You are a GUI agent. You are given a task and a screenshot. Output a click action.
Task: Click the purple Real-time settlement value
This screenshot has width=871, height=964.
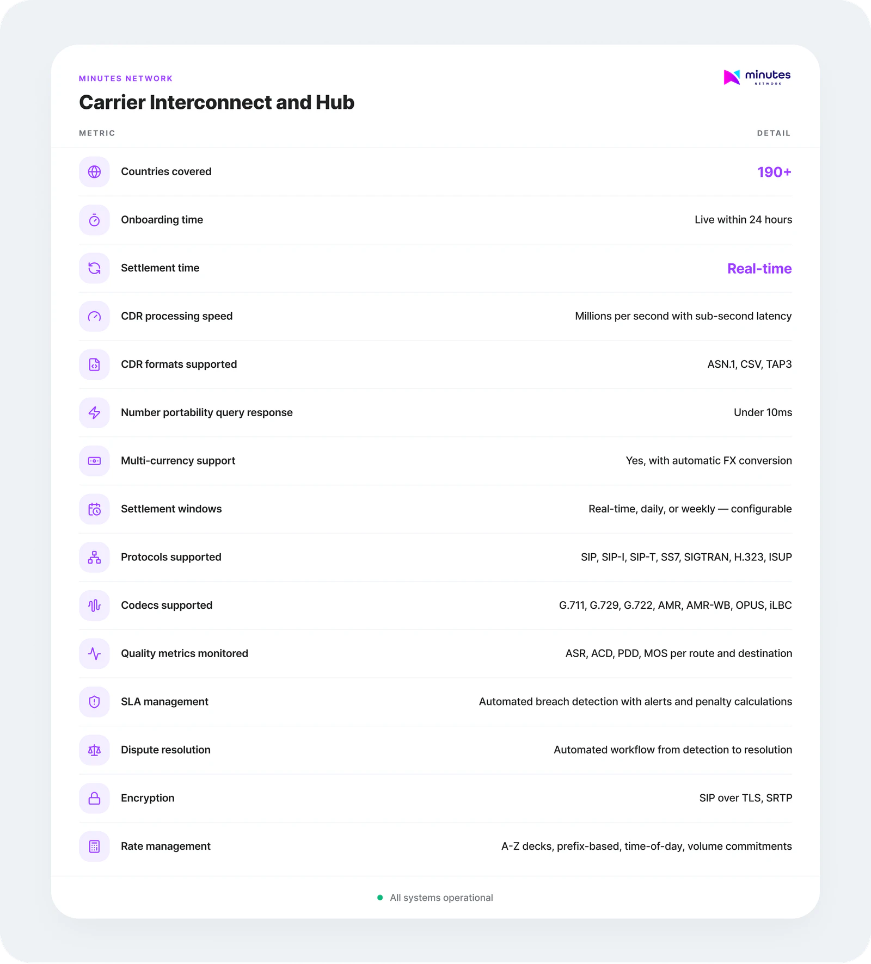[759, 268]
